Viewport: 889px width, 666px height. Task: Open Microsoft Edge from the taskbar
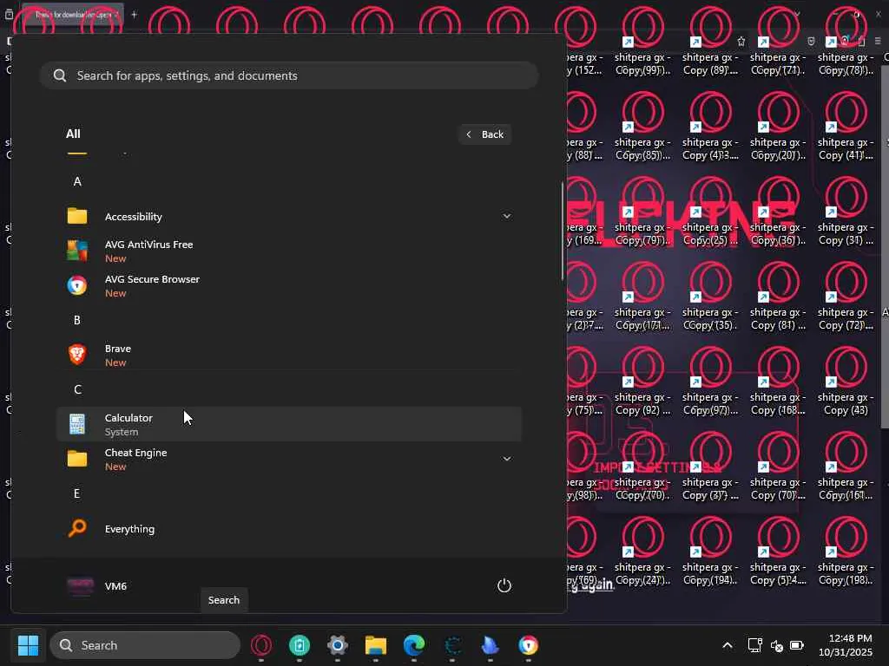click(x=414, y=645)
